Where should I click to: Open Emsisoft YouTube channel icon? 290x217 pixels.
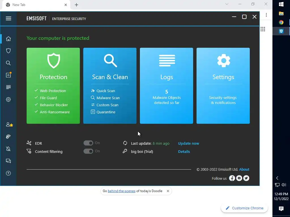point(239,178)
